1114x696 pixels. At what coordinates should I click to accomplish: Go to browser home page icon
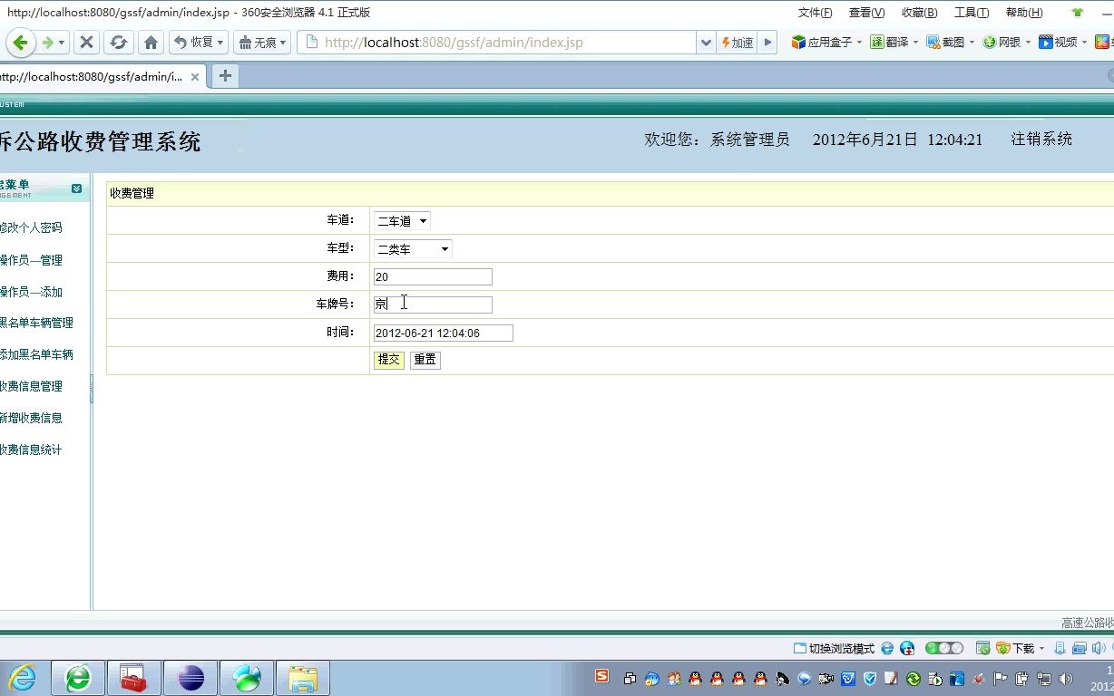(x=150, y=42)
